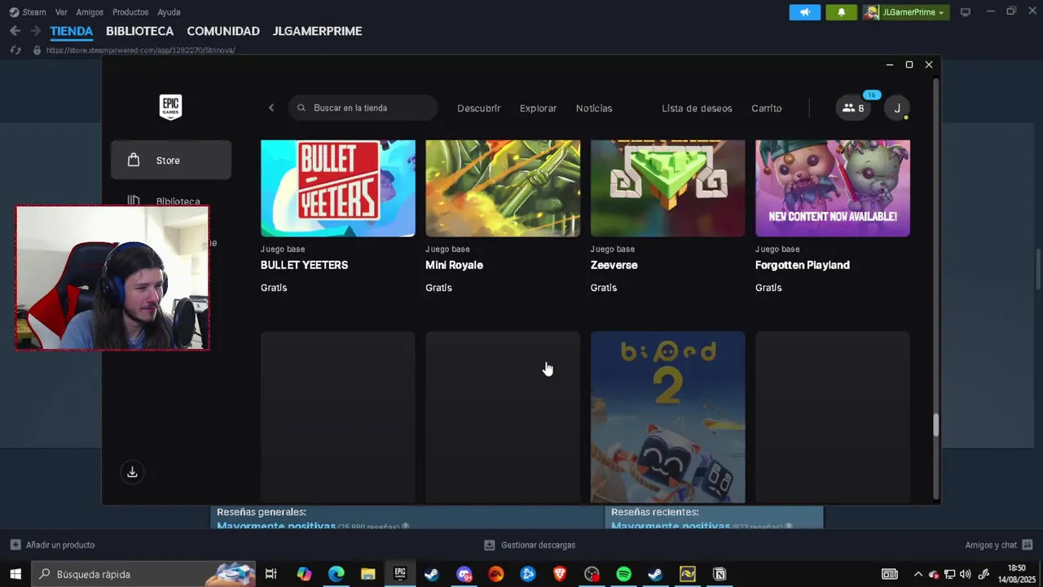Viewport: 1043px width, 587px height.
Task: Click the Epic Games Launcher taskbar icon
Action: (x=399, y=574)
